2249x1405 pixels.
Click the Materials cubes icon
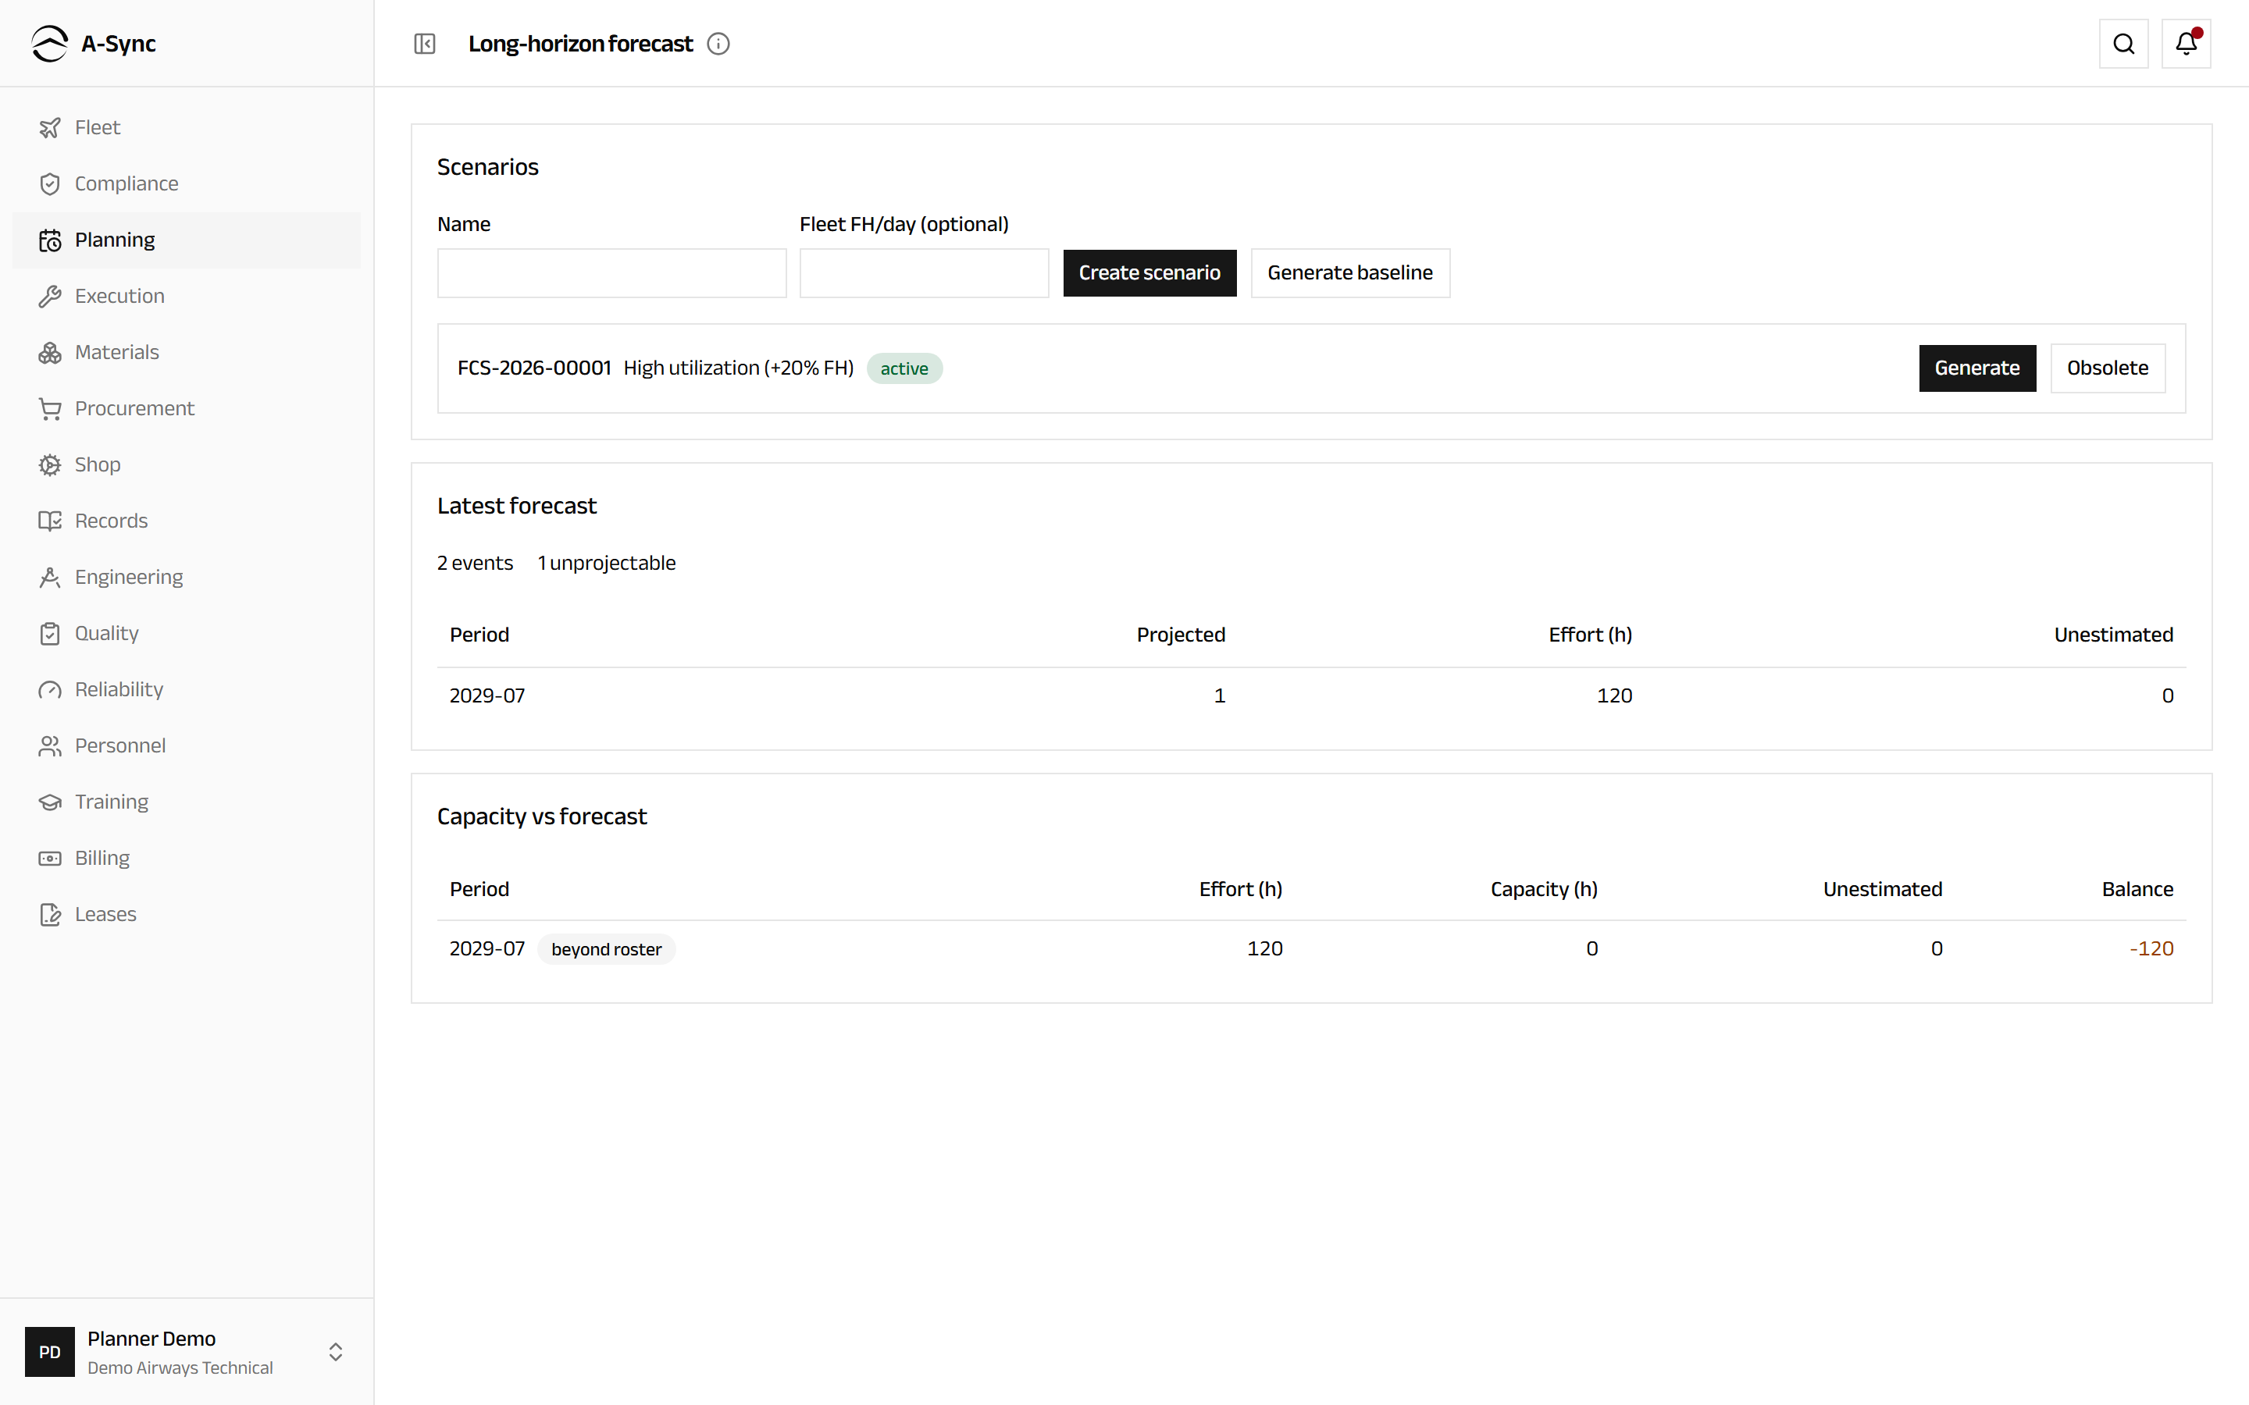[50, 352]
